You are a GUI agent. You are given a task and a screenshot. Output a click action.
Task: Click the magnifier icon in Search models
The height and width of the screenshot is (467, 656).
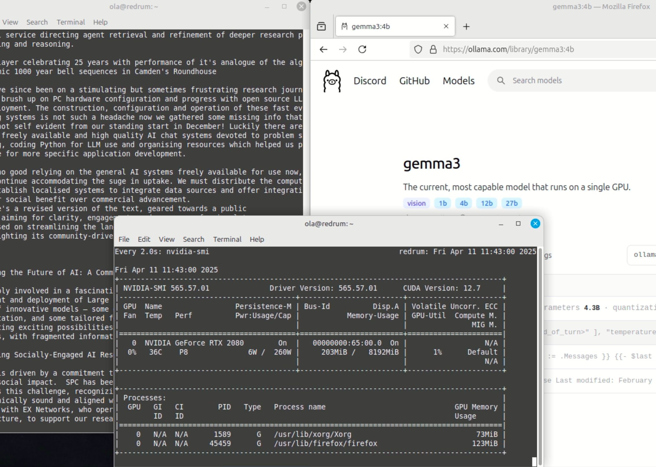501,81
